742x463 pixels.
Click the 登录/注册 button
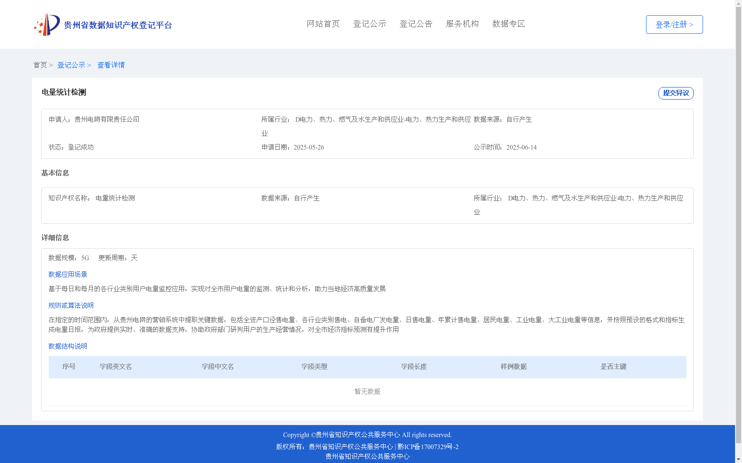pyautogui.click(x=674, y=25)
